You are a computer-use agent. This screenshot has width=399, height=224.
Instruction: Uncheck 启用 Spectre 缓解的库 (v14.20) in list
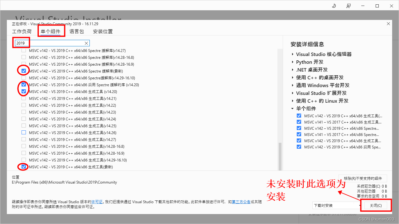pyautogui.click(x=24, y=85)
